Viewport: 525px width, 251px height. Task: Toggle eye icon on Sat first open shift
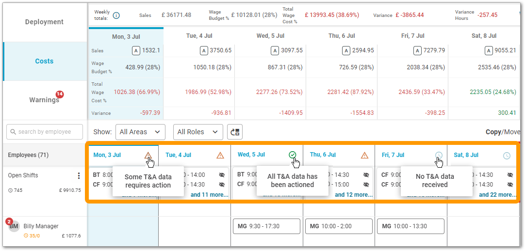tap(510, 175)
